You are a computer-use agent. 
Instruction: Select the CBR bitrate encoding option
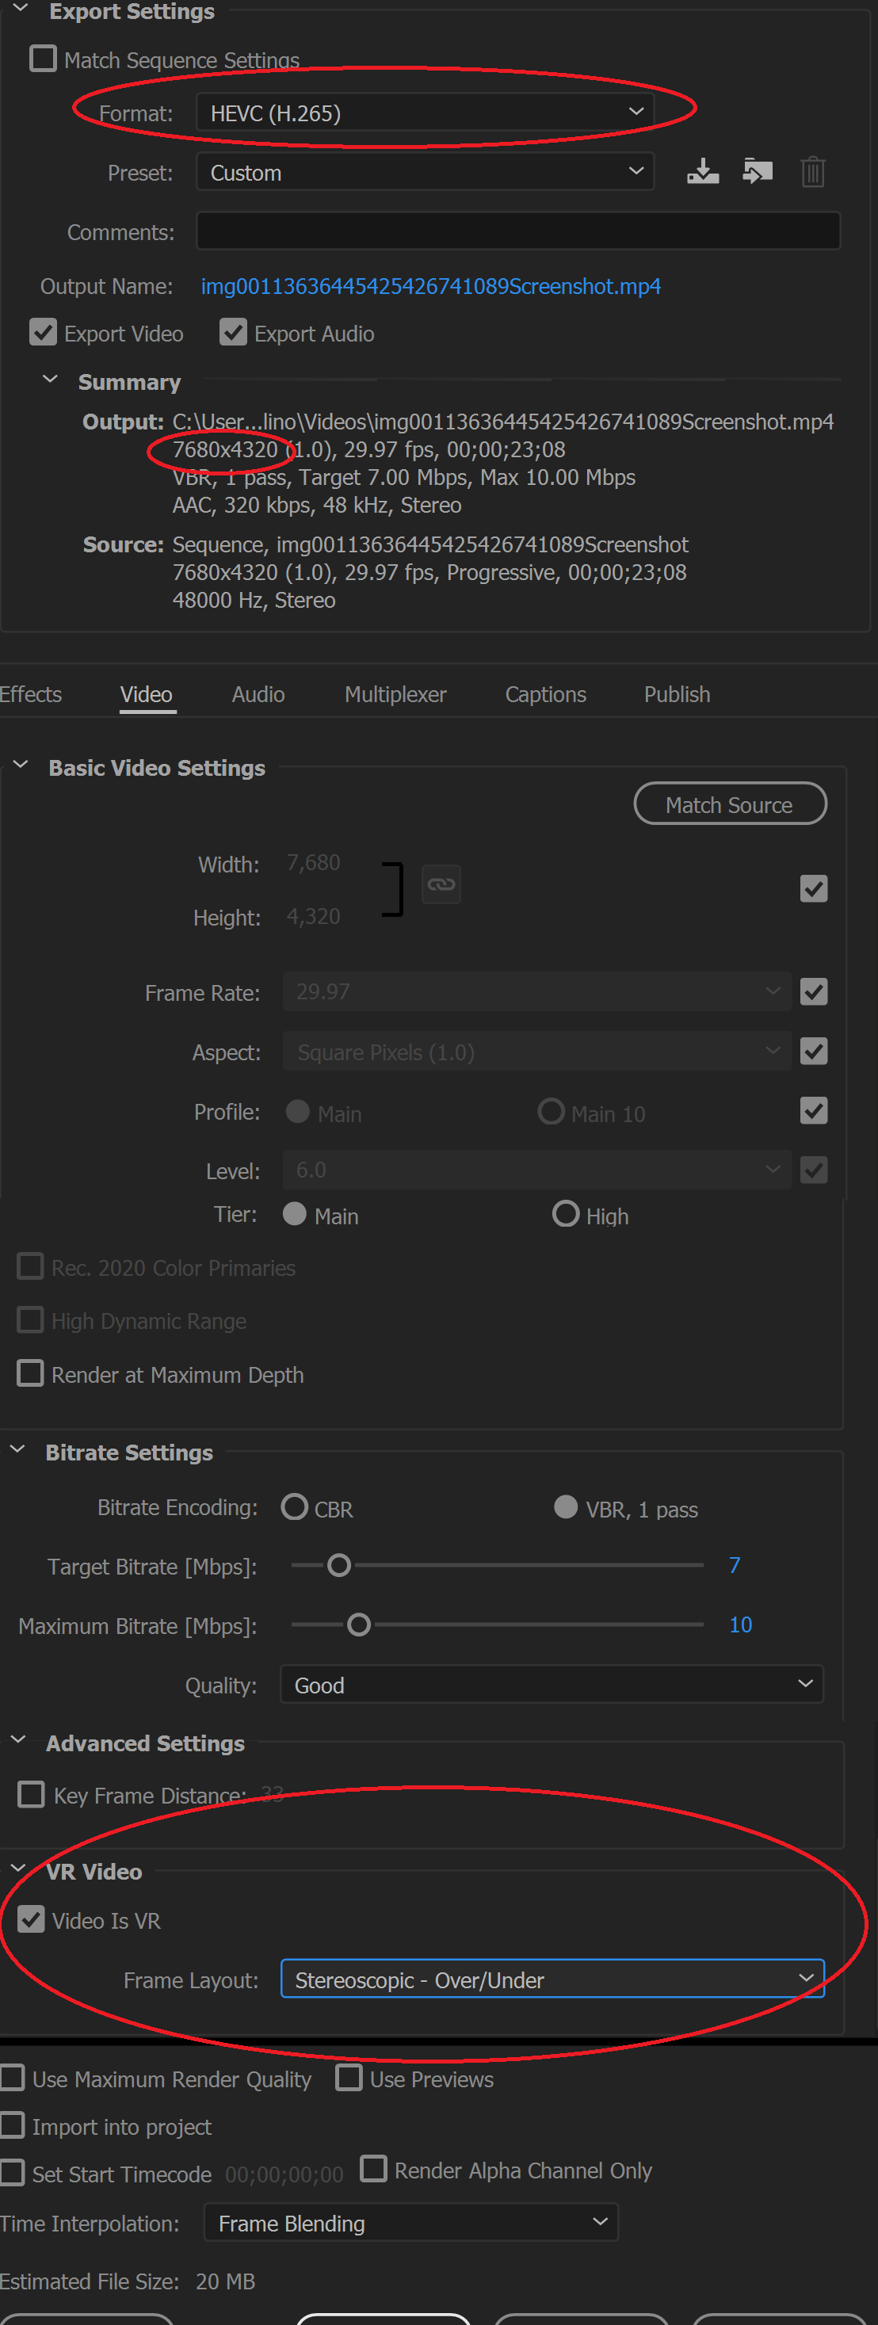tap(295, 1507)
